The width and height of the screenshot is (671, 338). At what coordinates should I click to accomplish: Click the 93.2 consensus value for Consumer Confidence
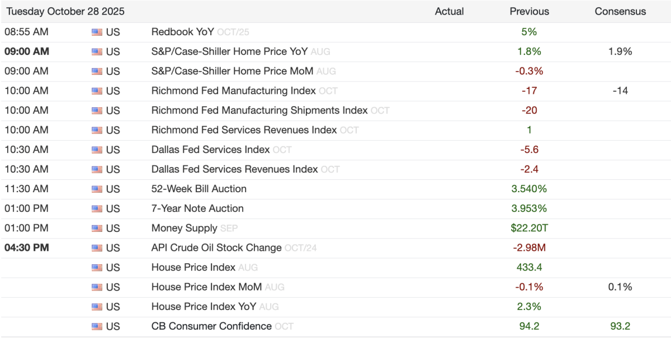pos(620,326)
